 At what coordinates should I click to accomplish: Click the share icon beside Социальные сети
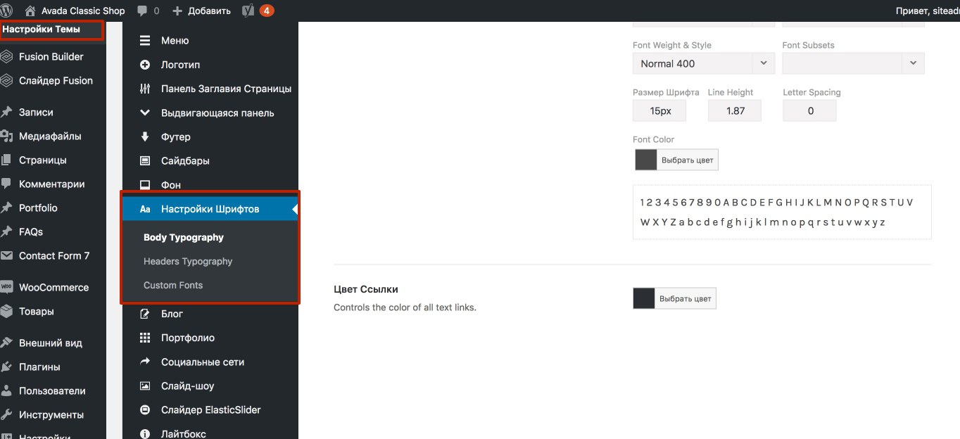(145, 362)
